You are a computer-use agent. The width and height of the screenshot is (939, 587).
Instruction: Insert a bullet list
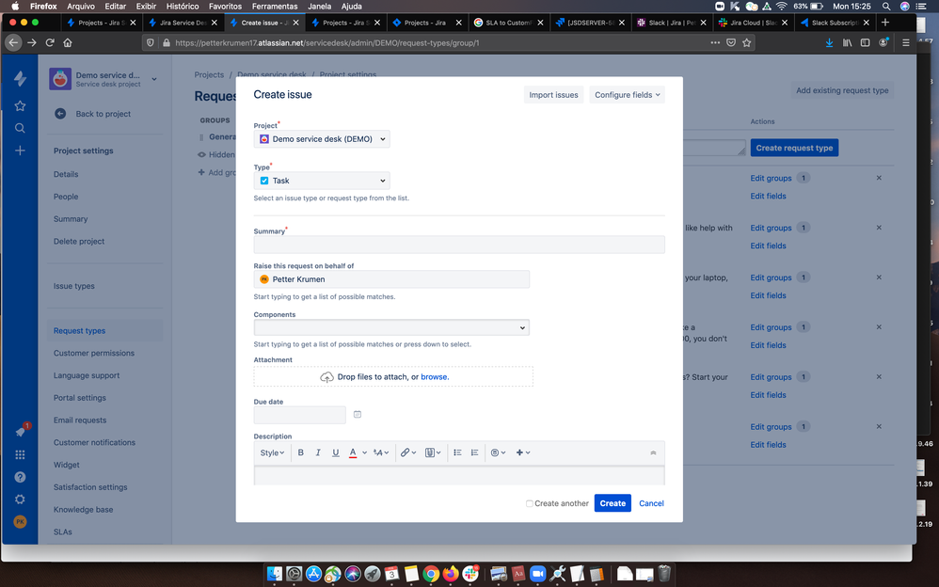point(457,452)
